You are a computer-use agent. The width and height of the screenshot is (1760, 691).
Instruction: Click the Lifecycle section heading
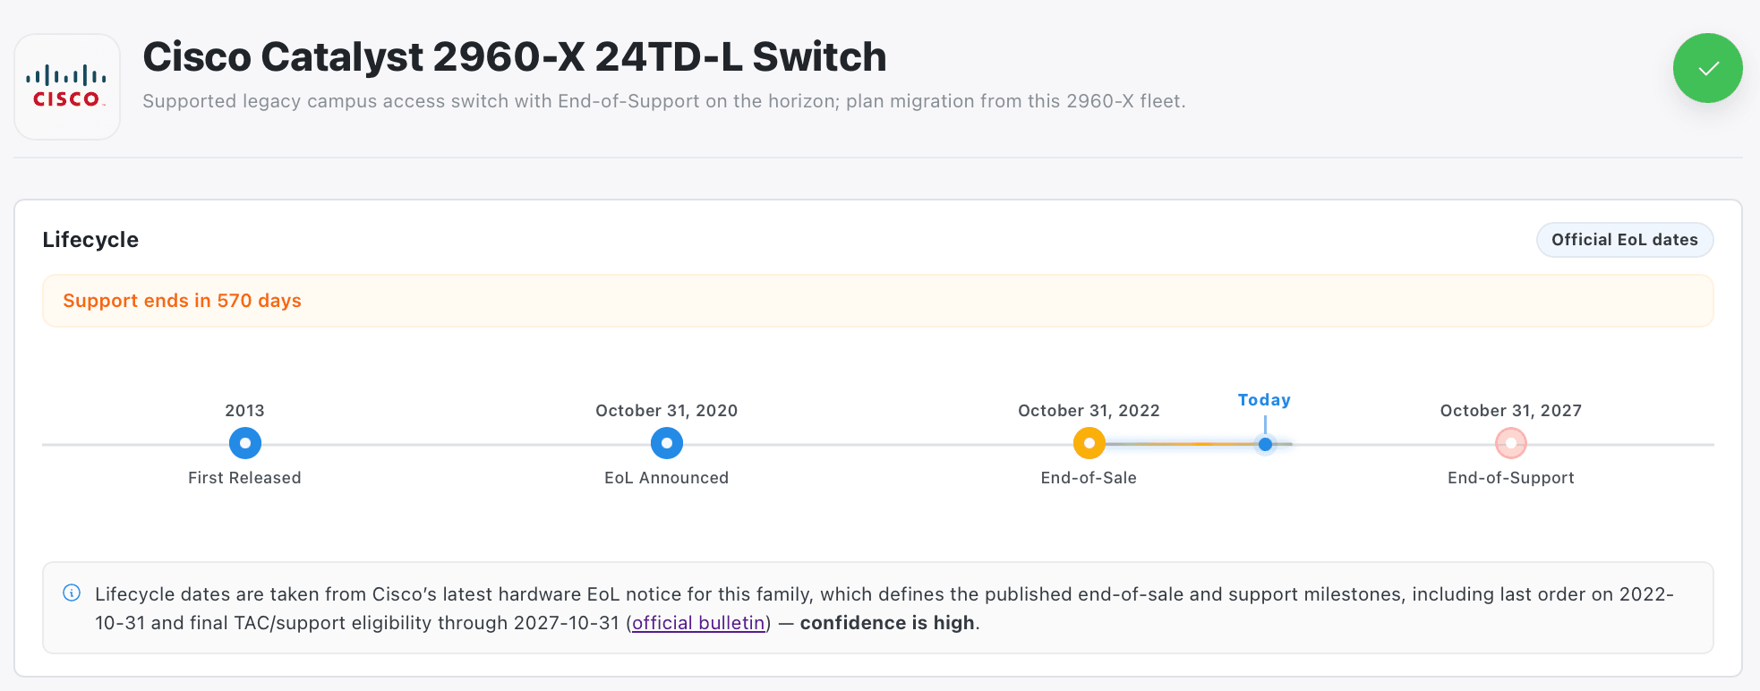point(90,240)
